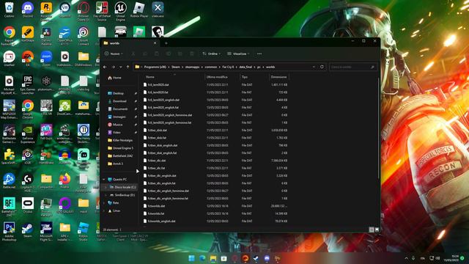
Task: Launch Discord from the desktop shortcut
Action: (28, 10)
